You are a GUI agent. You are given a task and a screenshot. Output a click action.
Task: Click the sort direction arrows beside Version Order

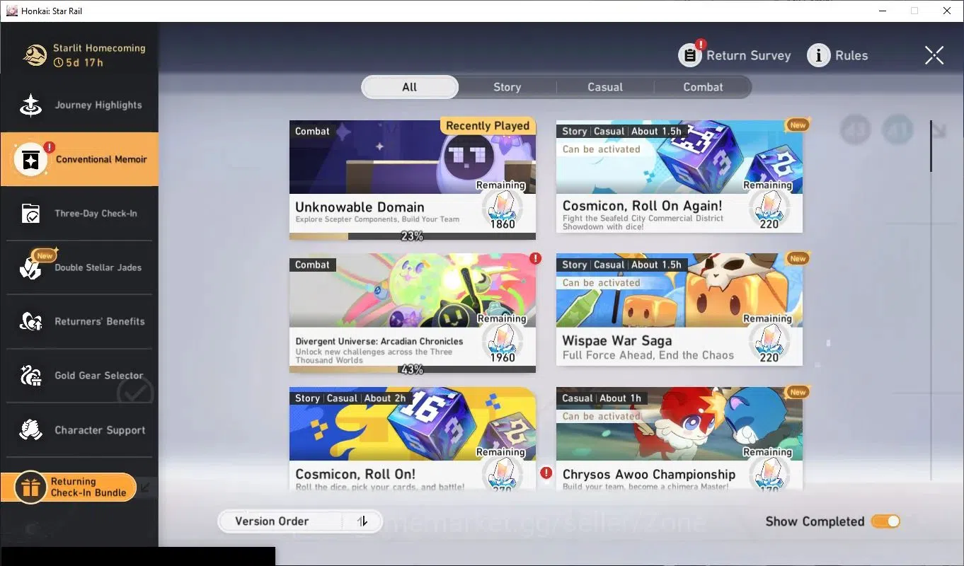pos(362,521)
